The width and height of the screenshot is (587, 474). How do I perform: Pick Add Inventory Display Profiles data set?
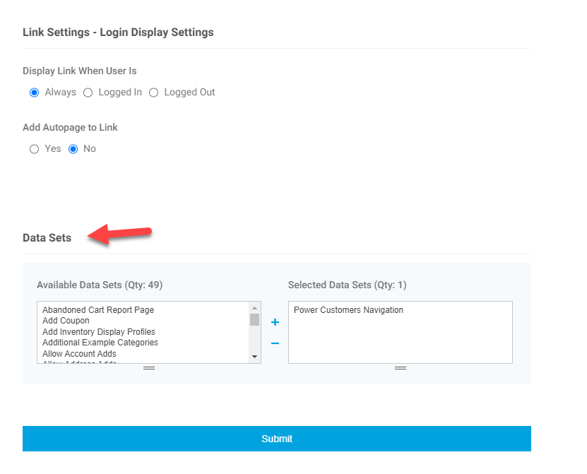pyautogui.click(x=99, y=332)
